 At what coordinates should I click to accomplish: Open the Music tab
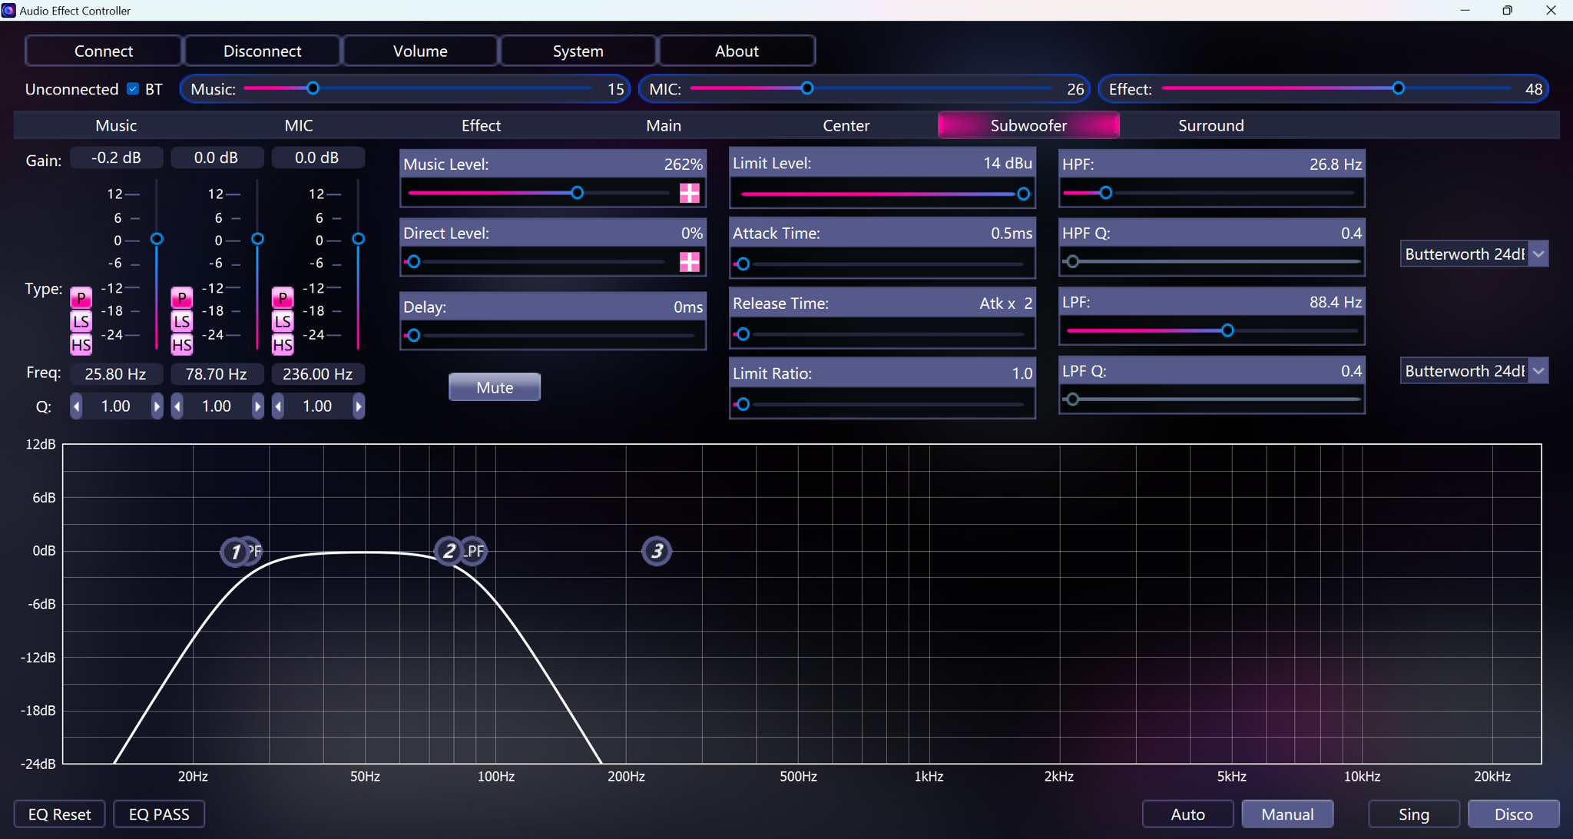[x=116, y=125]
